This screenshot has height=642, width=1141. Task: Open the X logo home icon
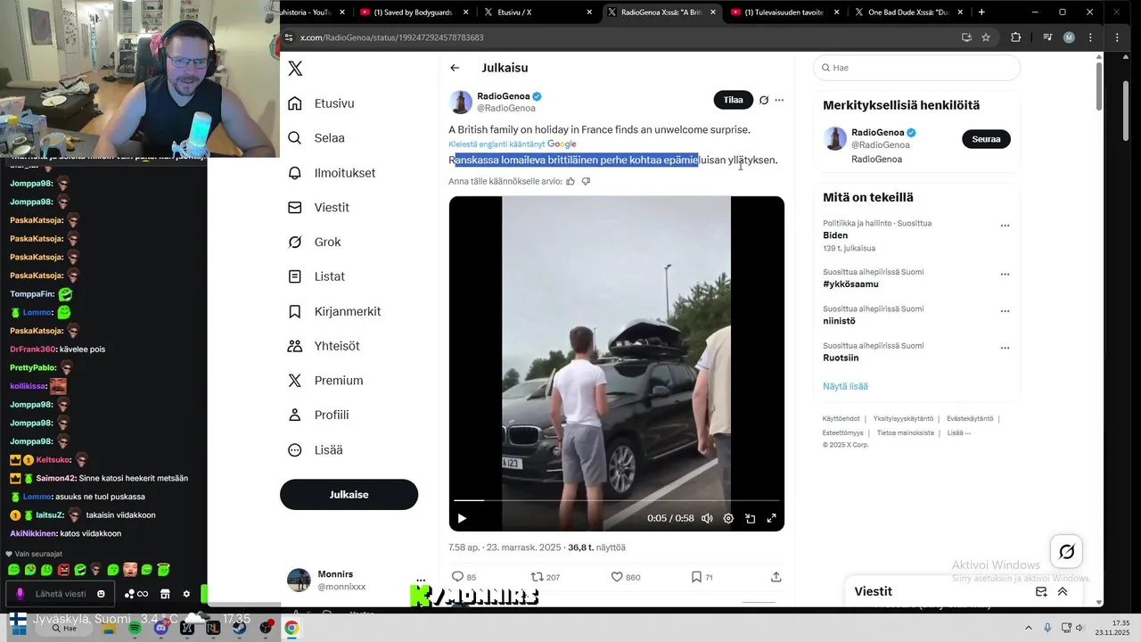[x=295, y=69]
